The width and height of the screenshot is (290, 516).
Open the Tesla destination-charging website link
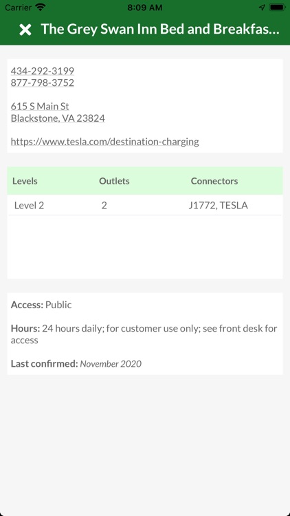105,142
